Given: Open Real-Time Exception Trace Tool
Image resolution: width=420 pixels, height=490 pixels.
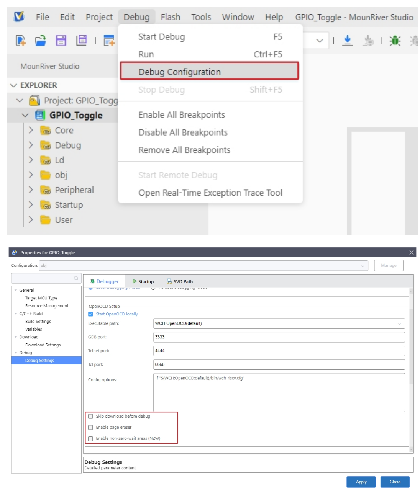Looking at the screenshot, I should click(x=210, y=193).
